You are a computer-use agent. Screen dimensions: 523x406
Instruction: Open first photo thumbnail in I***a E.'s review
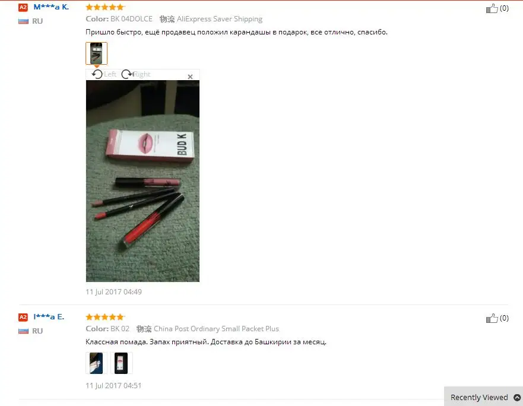coord(96,363)
